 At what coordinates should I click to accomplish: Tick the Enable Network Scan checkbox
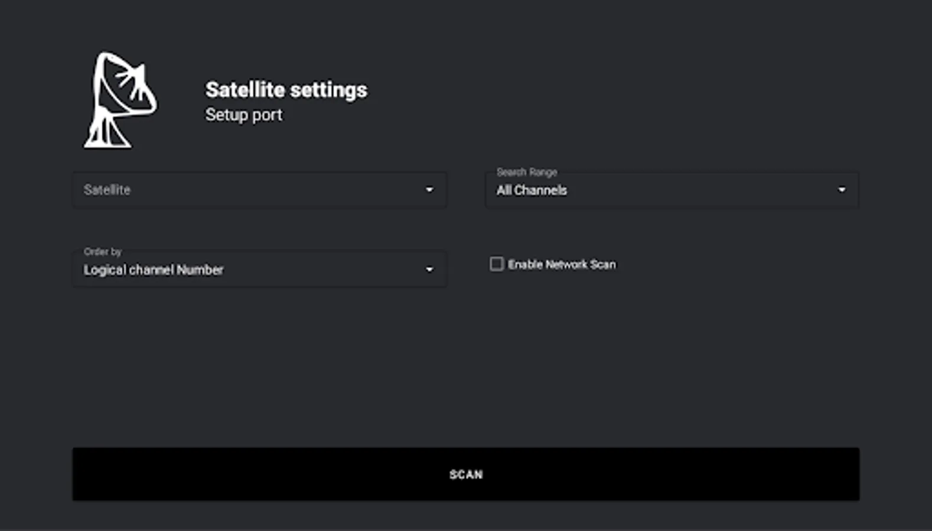click(x=497, y=264)
